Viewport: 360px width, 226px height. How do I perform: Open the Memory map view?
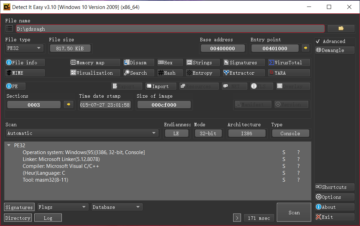pyautogui.click(x=95, y=63)
